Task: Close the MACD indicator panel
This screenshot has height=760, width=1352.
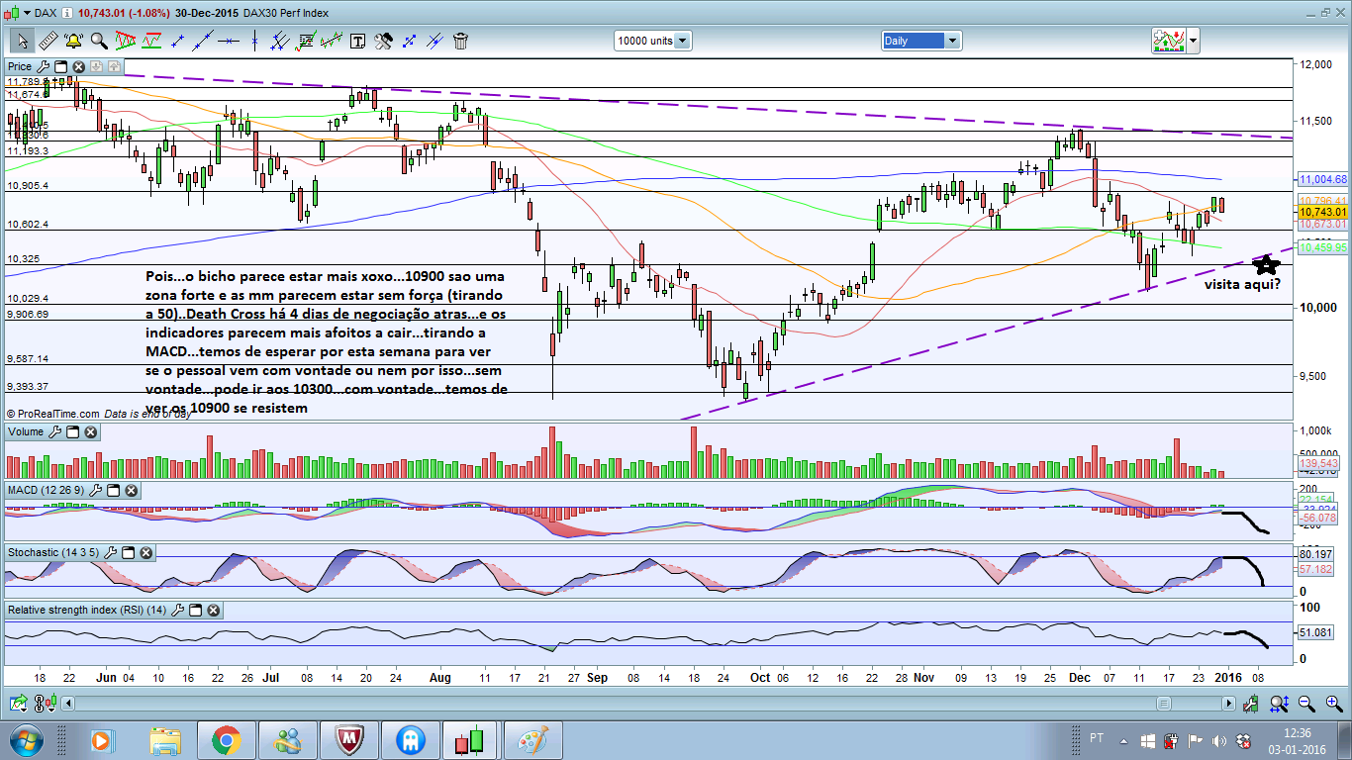Action: pos(131,491)
